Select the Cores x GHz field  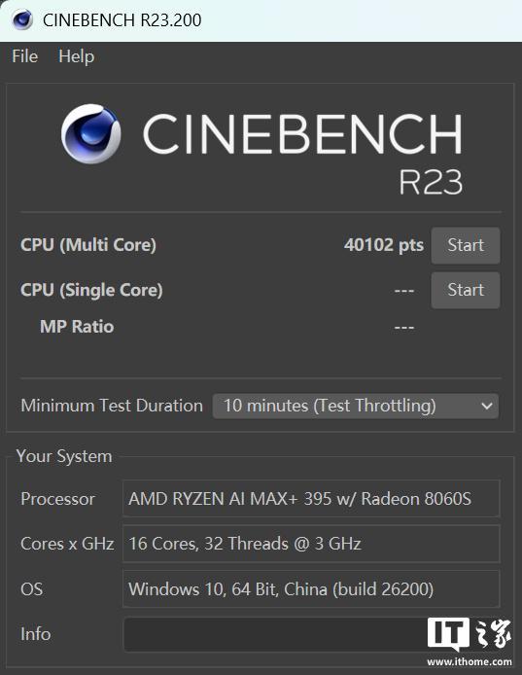tap(311, 544)
